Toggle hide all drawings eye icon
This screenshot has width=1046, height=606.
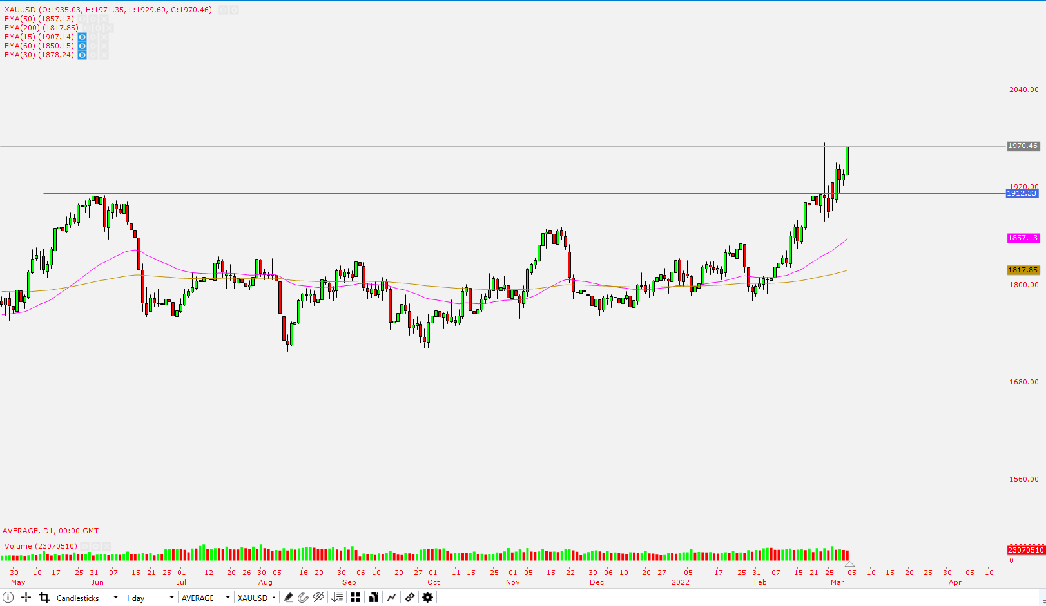[x=318, y=598]
